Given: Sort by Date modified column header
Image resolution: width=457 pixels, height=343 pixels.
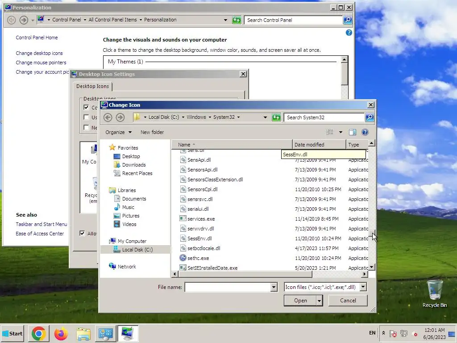Looking at the screenshot, I should [319, 145].
